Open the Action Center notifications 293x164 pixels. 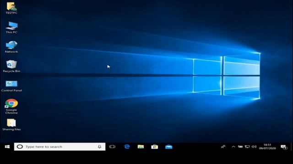coord(284,147)
